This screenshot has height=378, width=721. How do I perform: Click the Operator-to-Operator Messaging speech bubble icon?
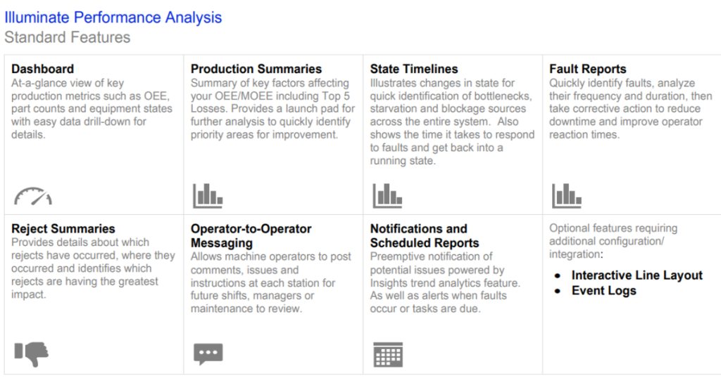coord(208,353)
